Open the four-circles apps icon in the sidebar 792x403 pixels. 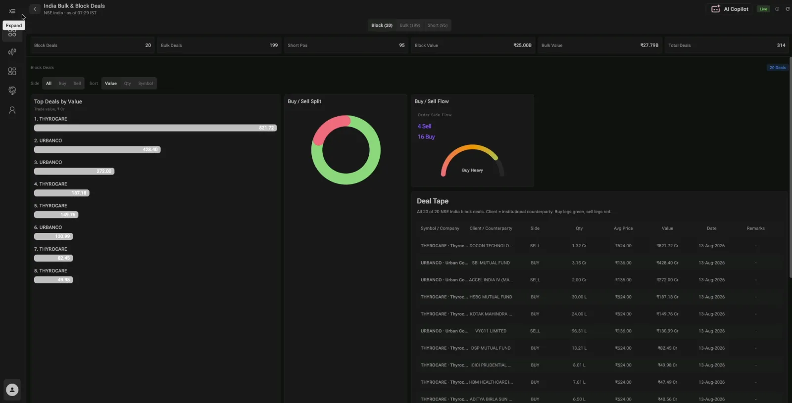(x=12, y=33)
